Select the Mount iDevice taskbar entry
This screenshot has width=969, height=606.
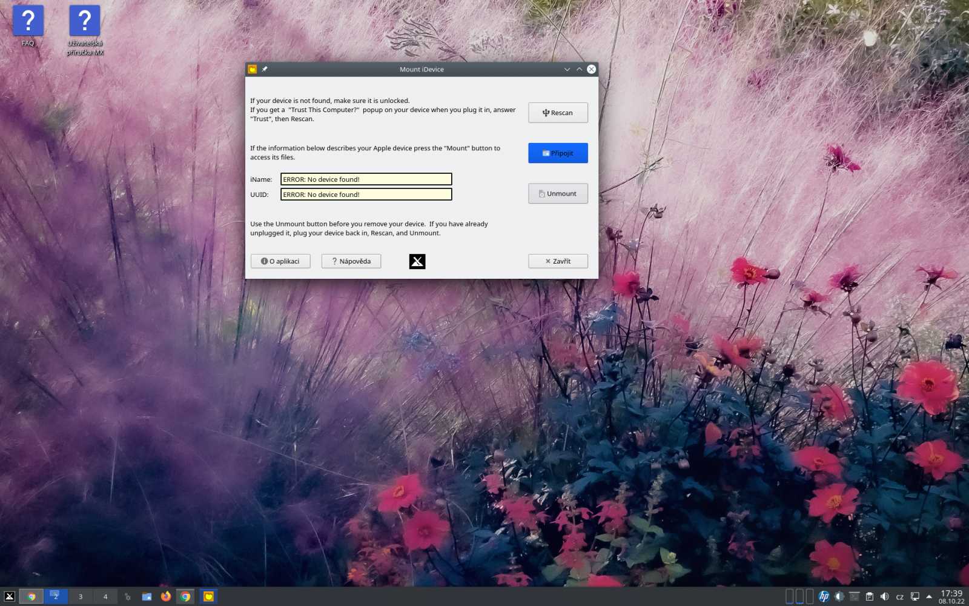208,596
